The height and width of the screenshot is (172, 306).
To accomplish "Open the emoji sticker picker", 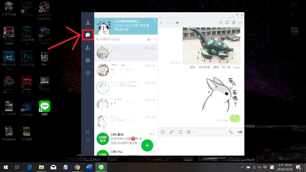I will point(163,132).
